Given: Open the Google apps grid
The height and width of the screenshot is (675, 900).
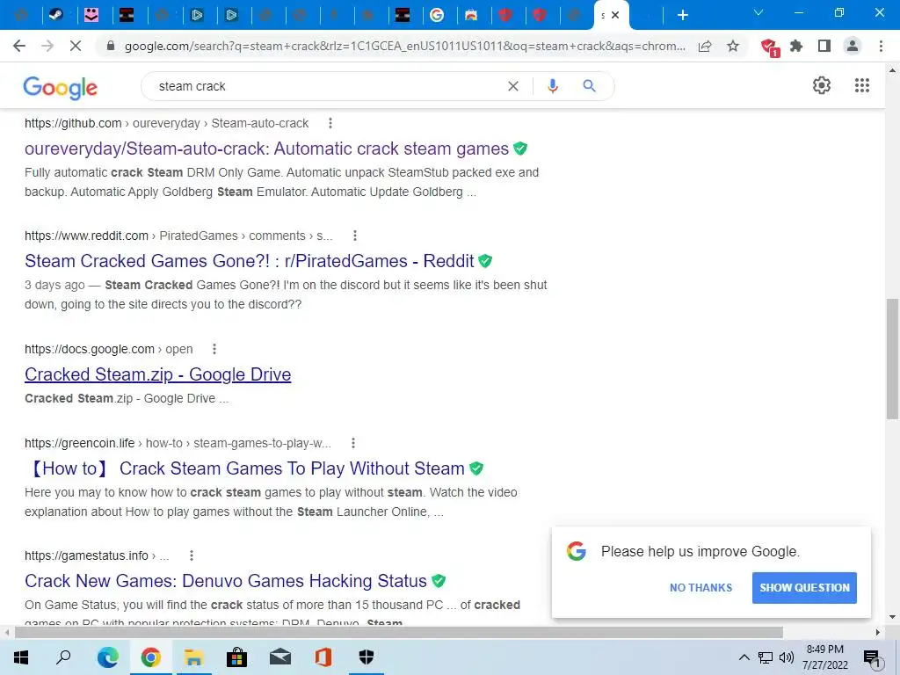Looking at the screenshot, I should coord(861,85).
